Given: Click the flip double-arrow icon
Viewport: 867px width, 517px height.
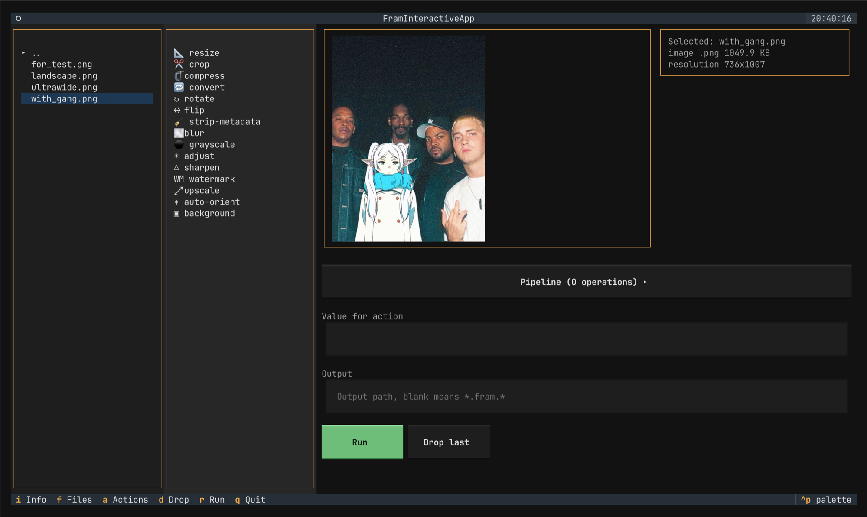Looking at the screenshot, I should click(177, 111).
